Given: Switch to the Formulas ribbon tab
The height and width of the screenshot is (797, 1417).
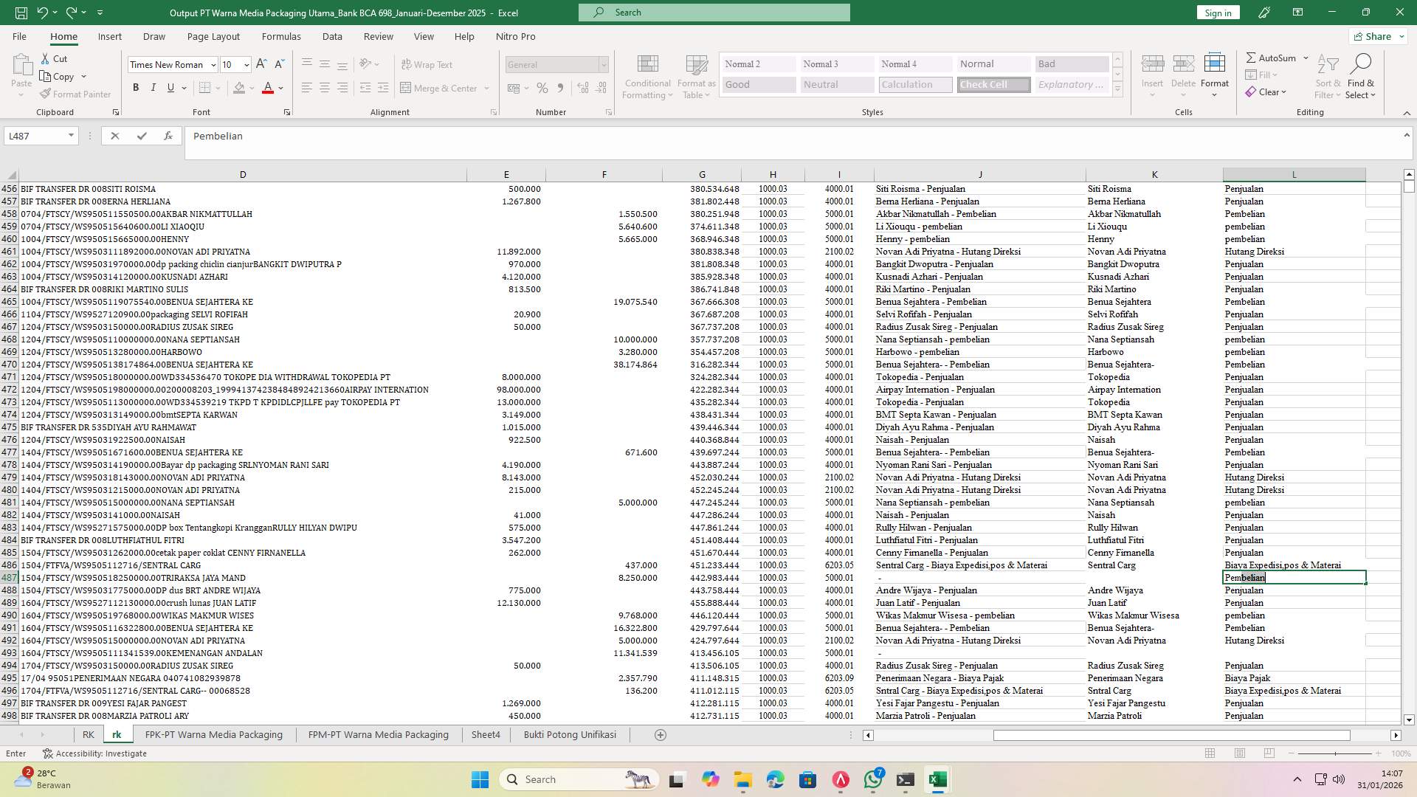Looking at the screenshot, I should [281, 36].
